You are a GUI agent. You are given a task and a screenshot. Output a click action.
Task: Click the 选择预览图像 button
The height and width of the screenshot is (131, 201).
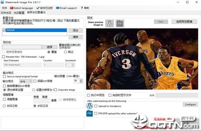(x=184, y=22)
